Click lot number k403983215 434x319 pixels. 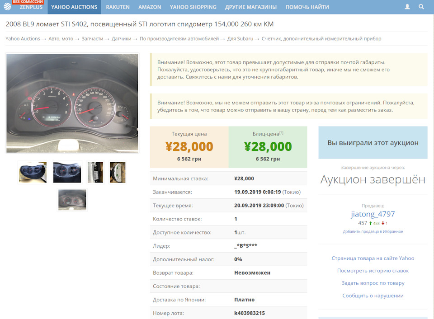[x=250, y=313]
